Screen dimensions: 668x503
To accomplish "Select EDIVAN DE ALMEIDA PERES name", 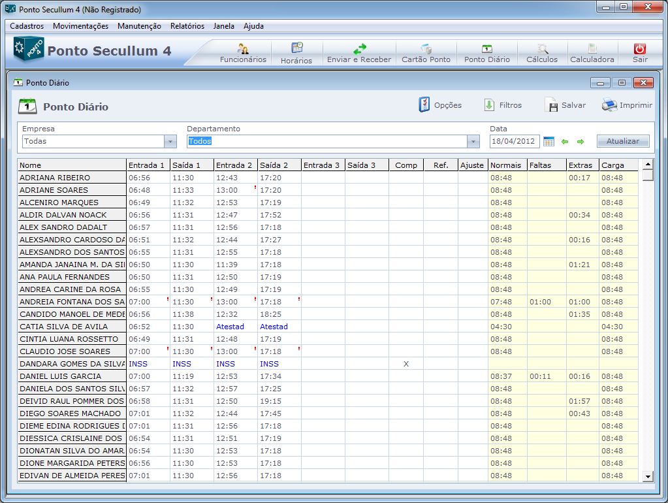I will click(72, 476).
